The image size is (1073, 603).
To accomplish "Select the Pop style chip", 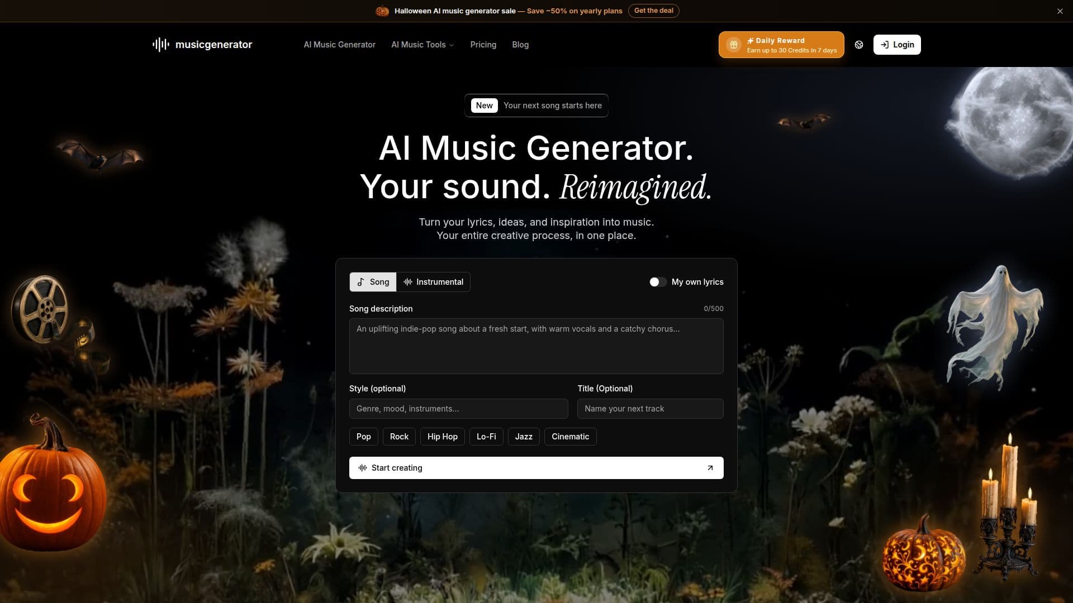I will tap(363, 437).
